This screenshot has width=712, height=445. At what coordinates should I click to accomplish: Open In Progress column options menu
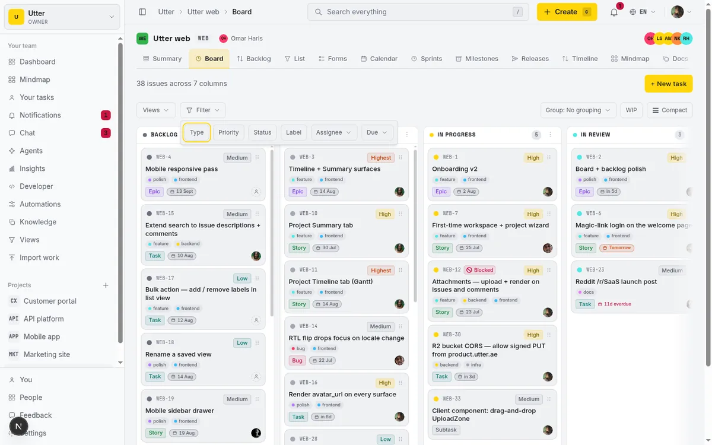[550, 135]
